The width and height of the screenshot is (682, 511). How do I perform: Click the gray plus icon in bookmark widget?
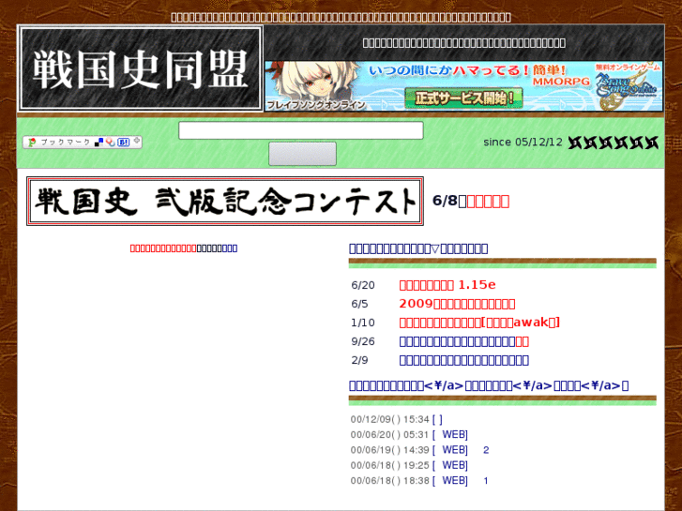tap(137, 141)
